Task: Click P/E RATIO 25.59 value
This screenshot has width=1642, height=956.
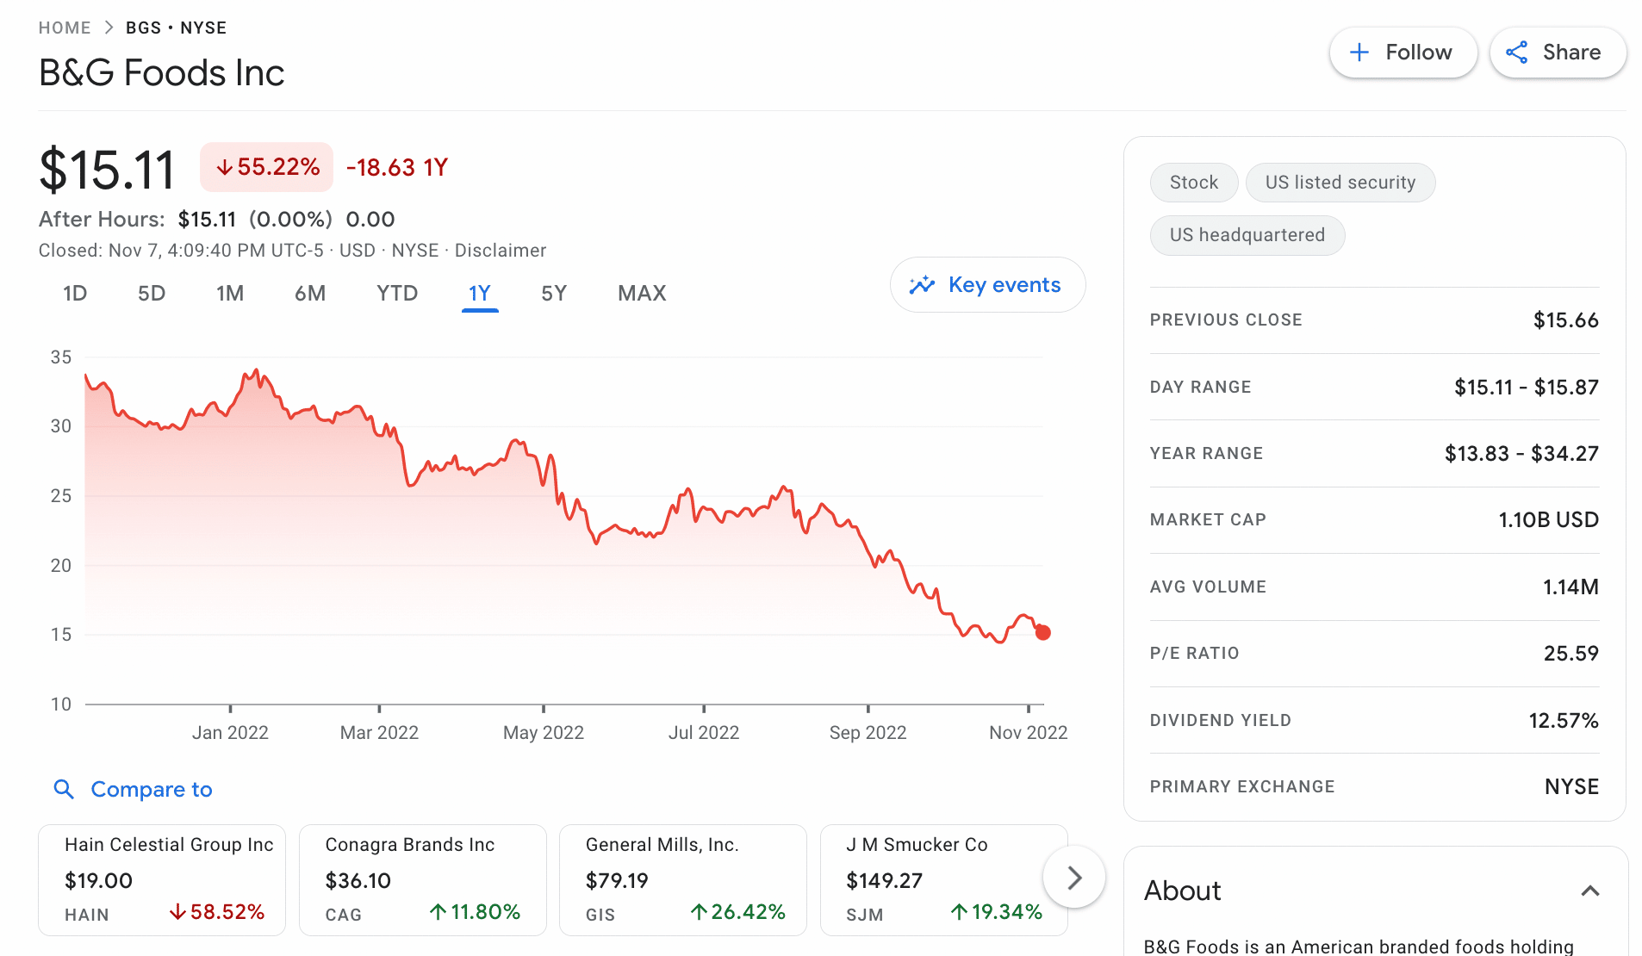Action: [1571, 654]
